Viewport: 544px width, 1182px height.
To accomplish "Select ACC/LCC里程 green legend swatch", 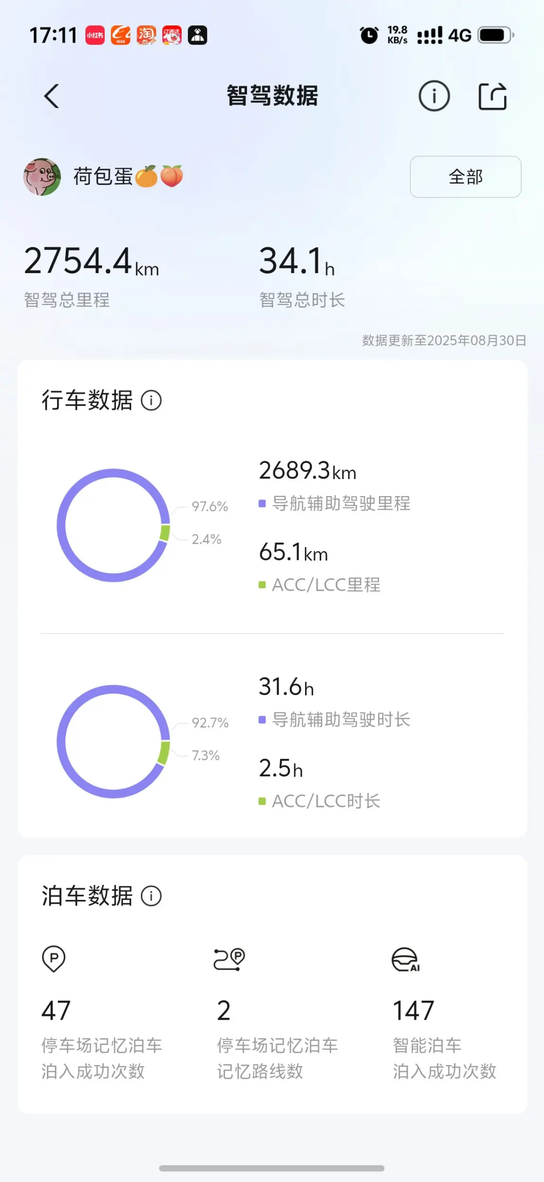I will (x=262, y=585).
